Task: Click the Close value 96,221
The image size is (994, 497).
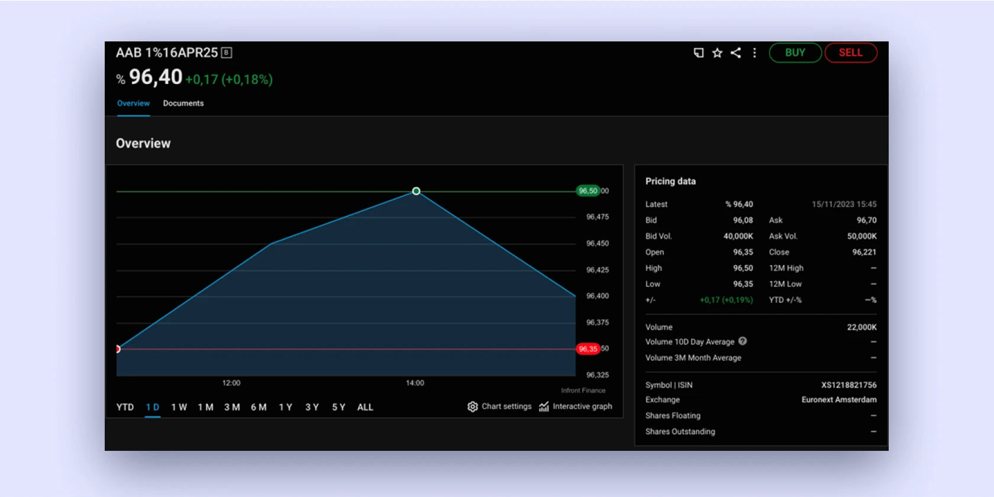Action: pyautogui.click(x=864, y=252)
